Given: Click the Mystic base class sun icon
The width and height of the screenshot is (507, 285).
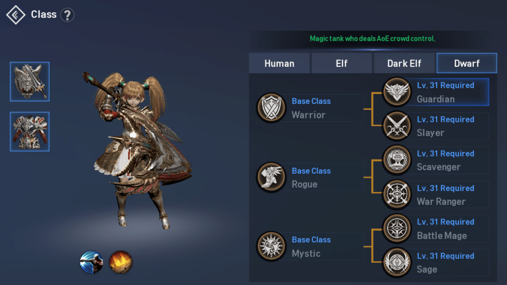Looking at the screenshot, I should point(271,246).
